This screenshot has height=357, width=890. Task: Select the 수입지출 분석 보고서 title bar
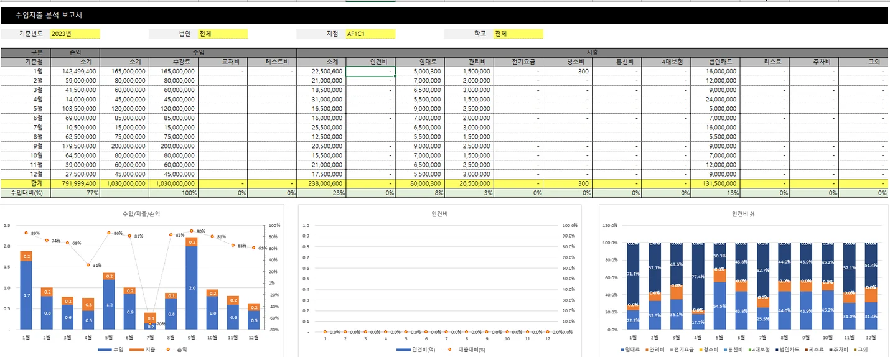[x=444, y=15]
